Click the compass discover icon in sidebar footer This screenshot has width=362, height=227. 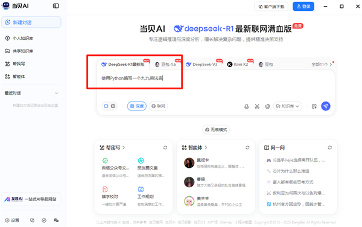click(x=44, y=220)
